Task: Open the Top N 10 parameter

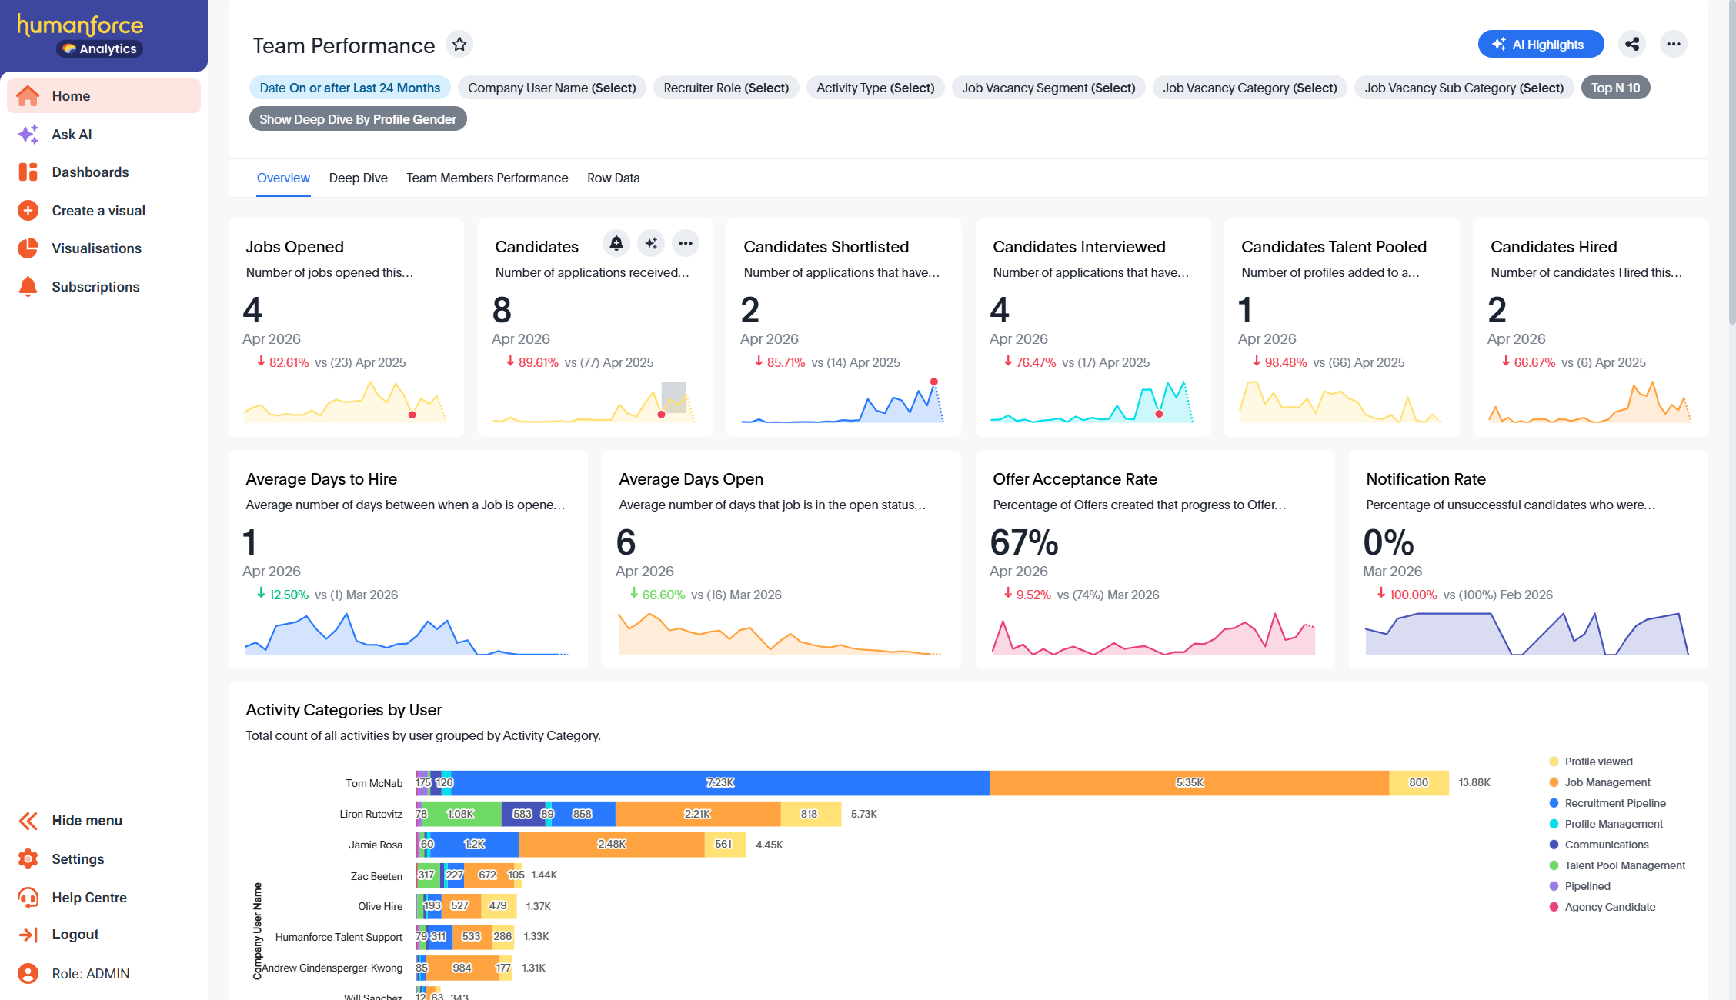Action: pyautogui.click(x=1616, y=88)
